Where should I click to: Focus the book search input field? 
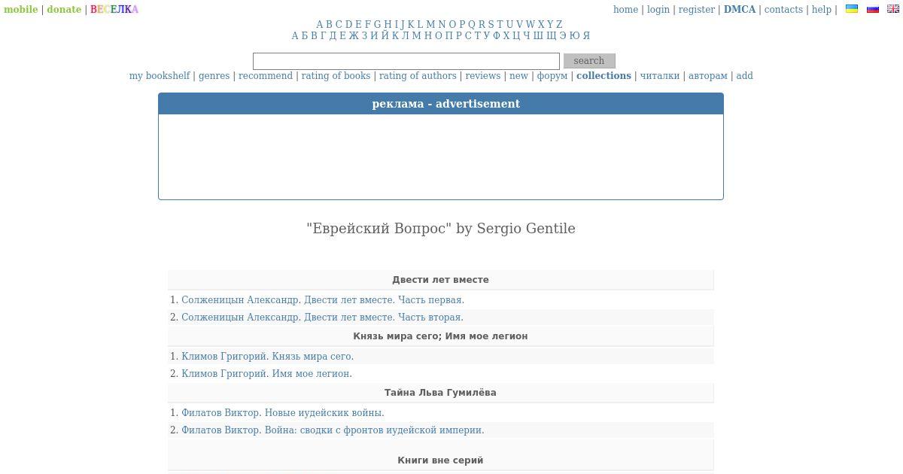[406, 61]
